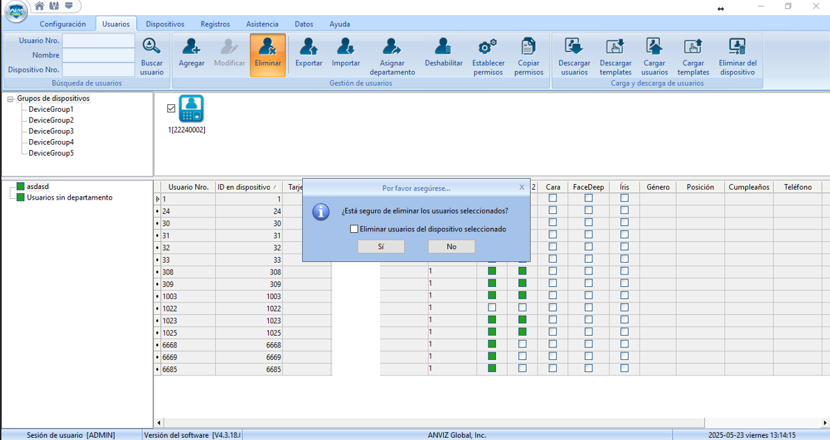Image resolution: width=830 pixels, height=440 pixels.
Task: Open Establecer permisos gear icon
Action: (x=488, y=47)
